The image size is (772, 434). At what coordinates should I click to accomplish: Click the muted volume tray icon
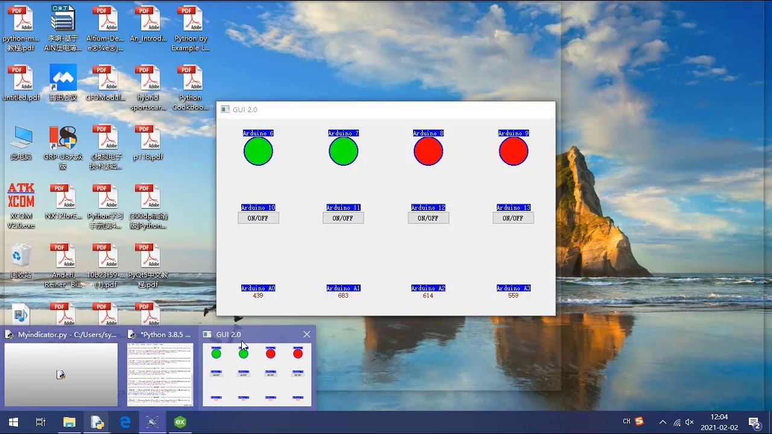[x=690, y=422]
